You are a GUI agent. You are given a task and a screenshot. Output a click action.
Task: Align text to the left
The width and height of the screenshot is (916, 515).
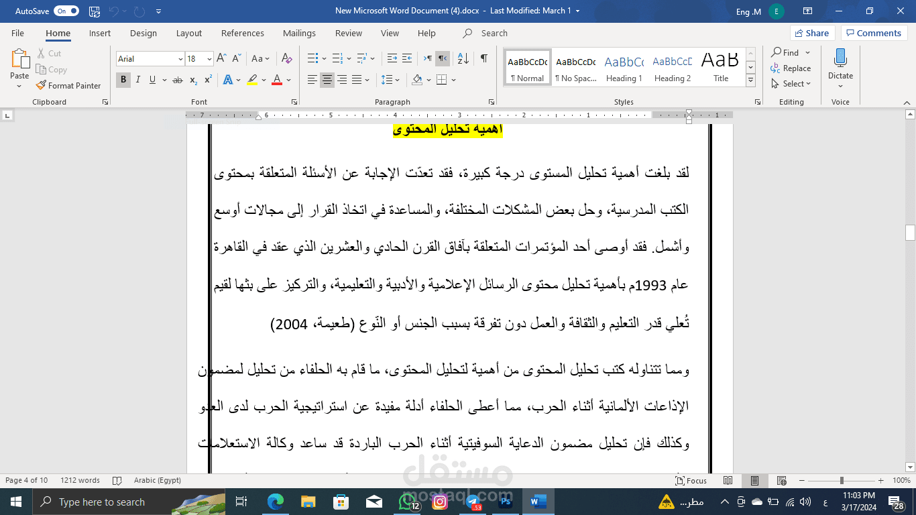point(312,80)
